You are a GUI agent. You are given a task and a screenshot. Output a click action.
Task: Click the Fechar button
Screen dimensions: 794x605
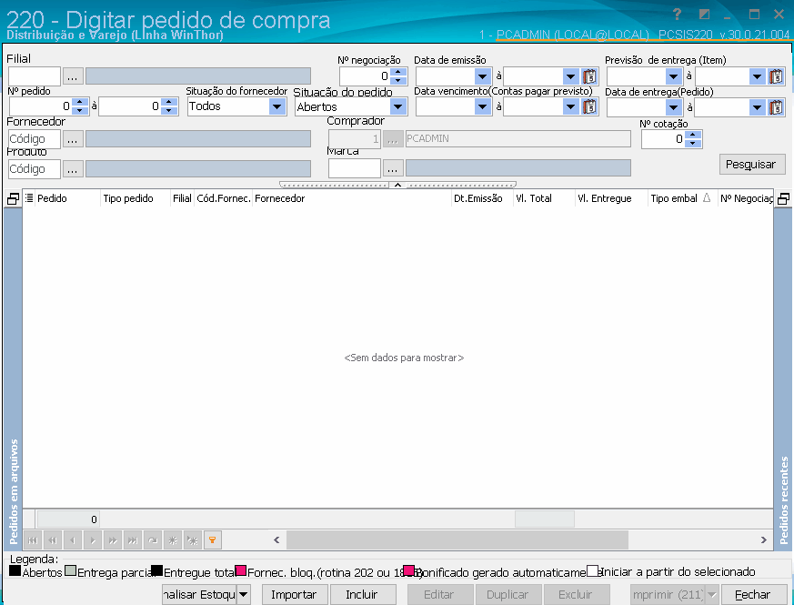pyautogui.click(x=753, y=595)
